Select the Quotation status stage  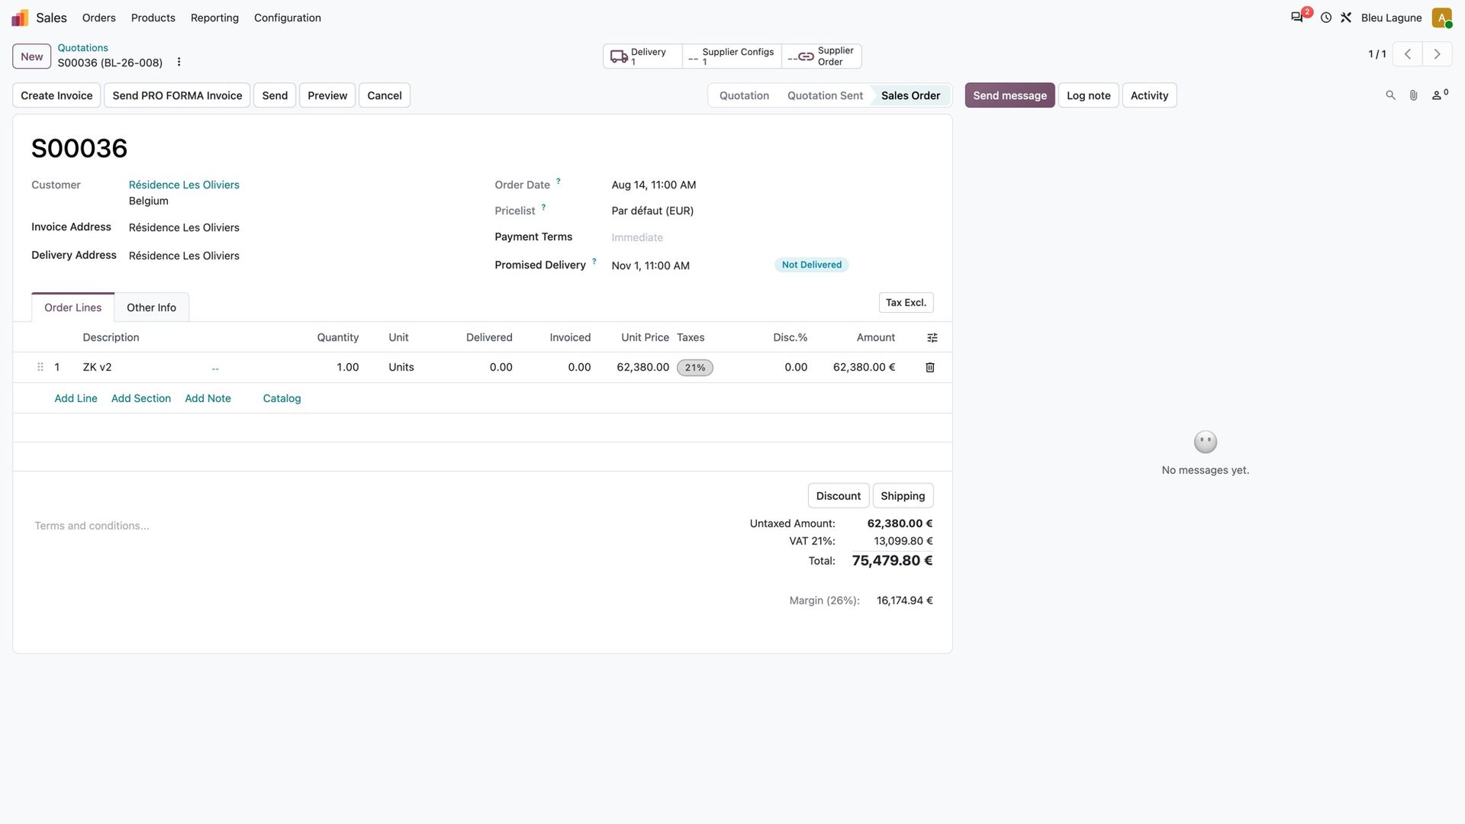click(x=744, y=95)
